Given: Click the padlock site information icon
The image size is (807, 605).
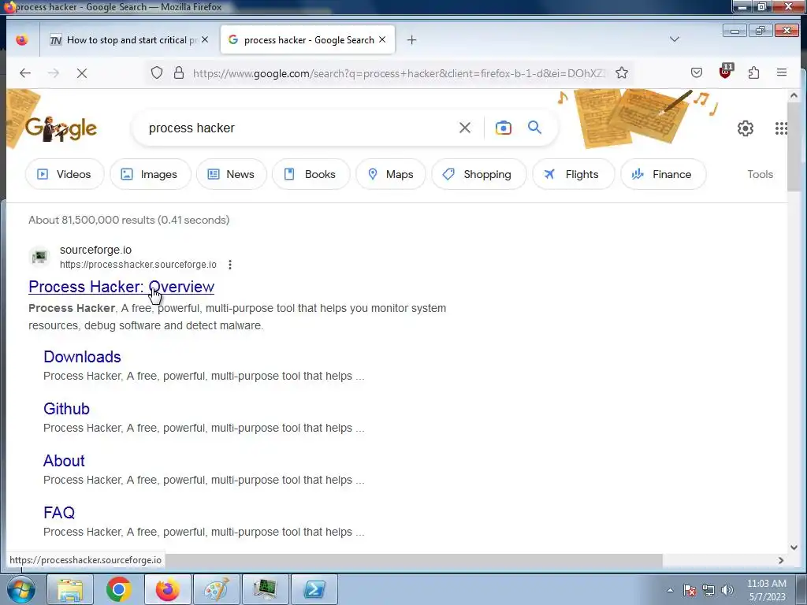Looking at the screenshot, I should pos(179,73).
